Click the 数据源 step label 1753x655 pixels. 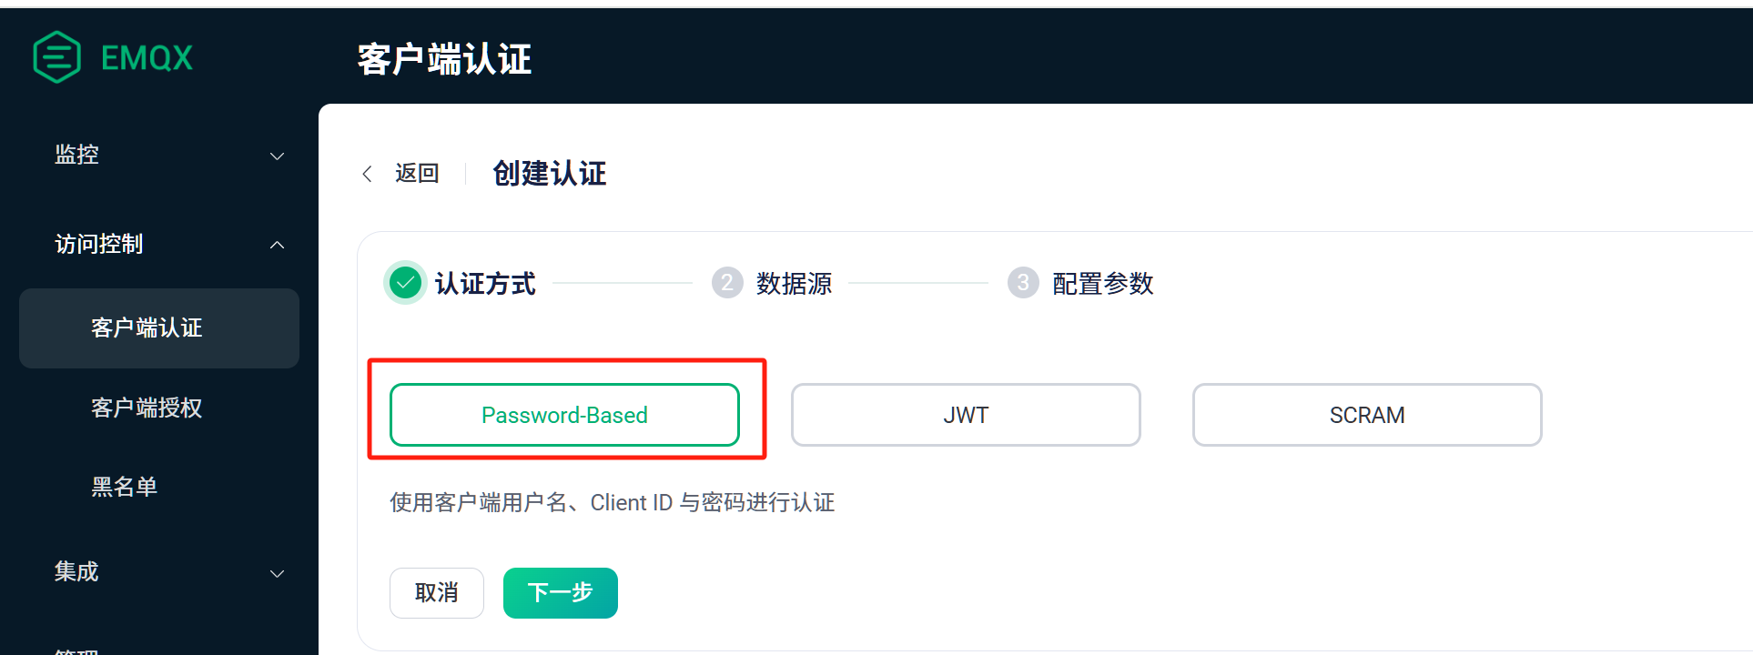click(794, 284)
